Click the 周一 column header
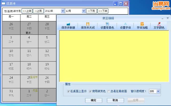Image resolution: width=171 pixels, height=106 pixels. pyautogui.click(x=11, y=18)
